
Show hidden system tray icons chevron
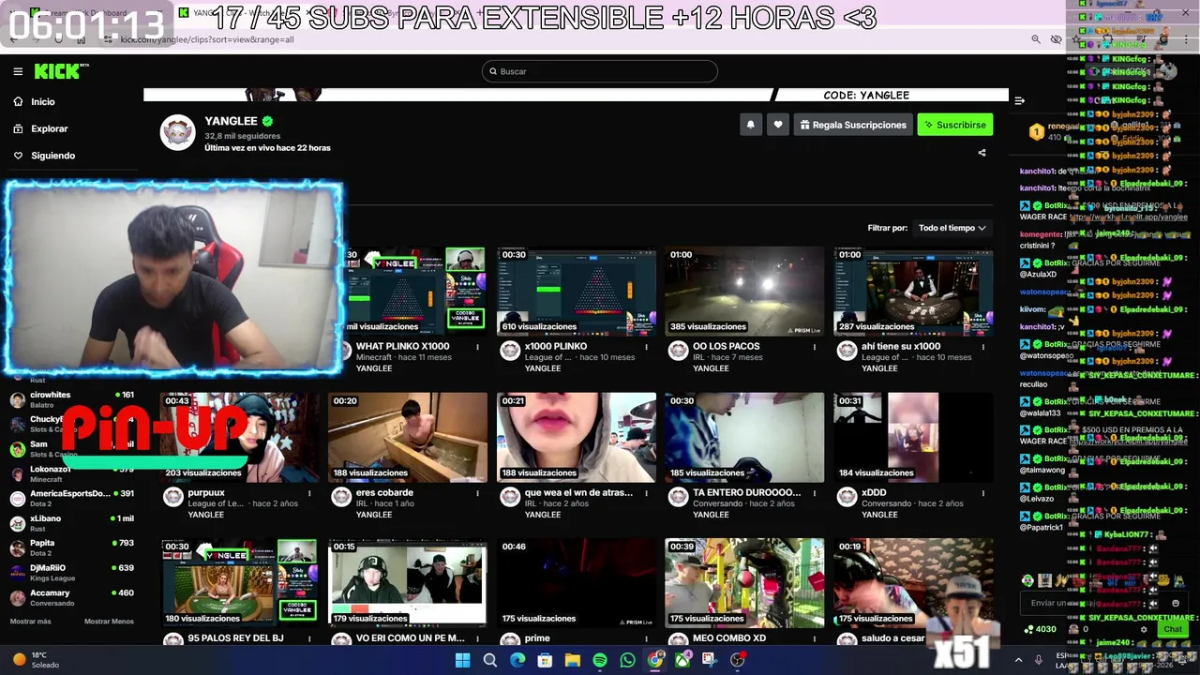[x=1019, y=660]
